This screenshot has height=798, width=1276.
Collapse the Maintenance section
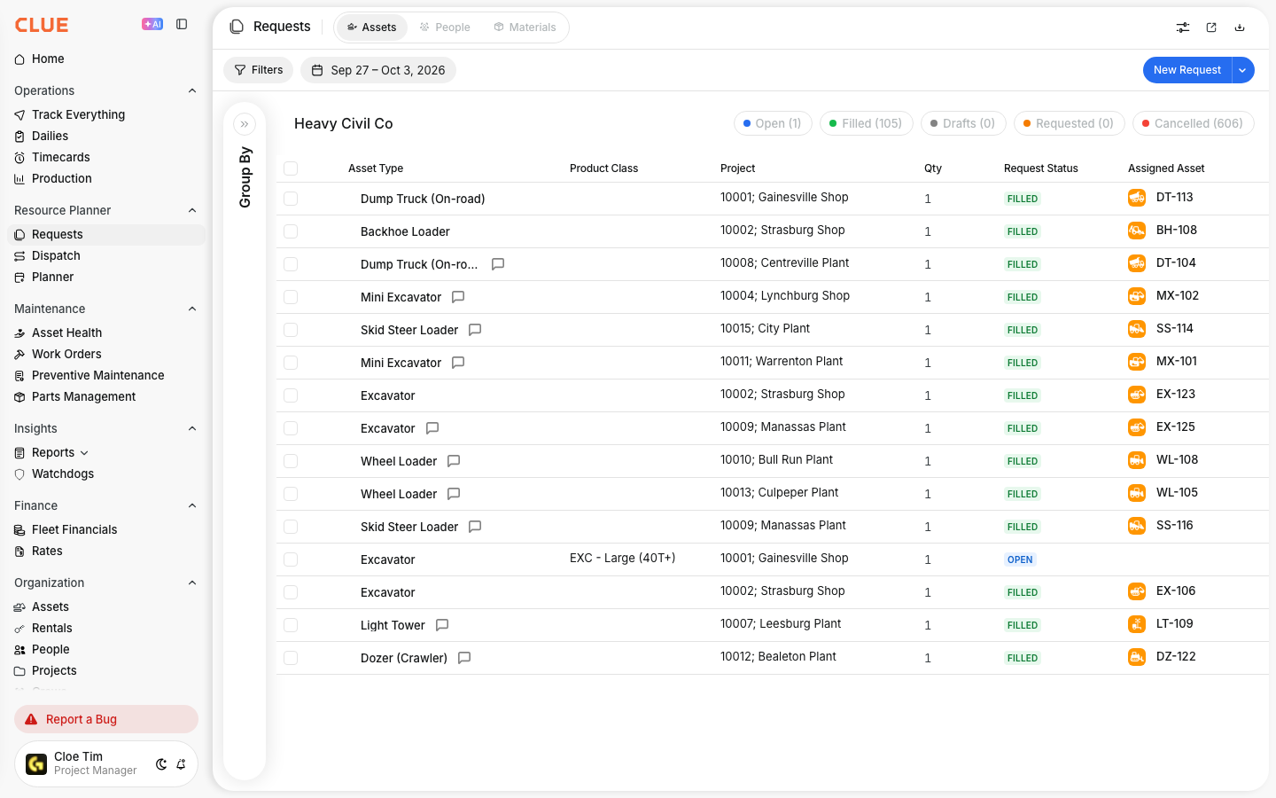[192, 309]
